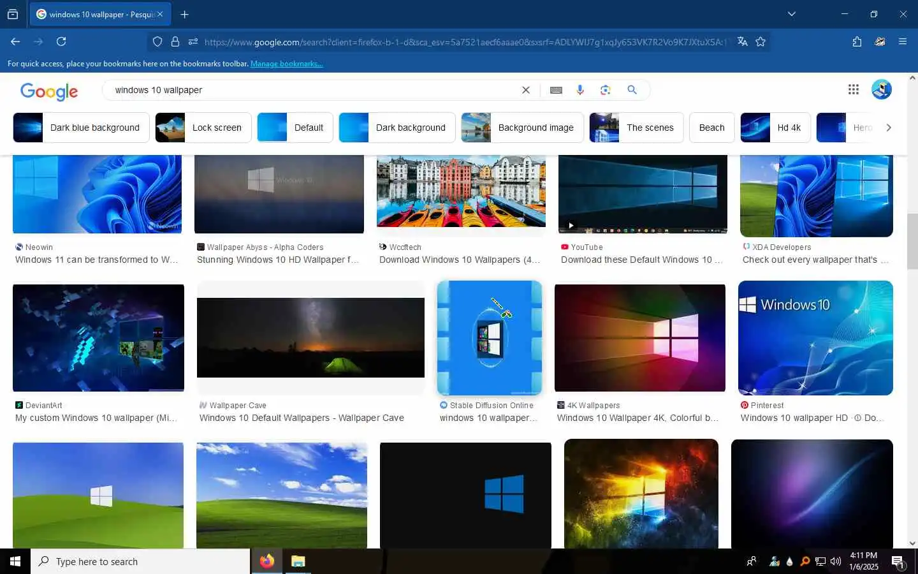Filter by Dark background chip
Screen dimensions: 918x574
397,128
